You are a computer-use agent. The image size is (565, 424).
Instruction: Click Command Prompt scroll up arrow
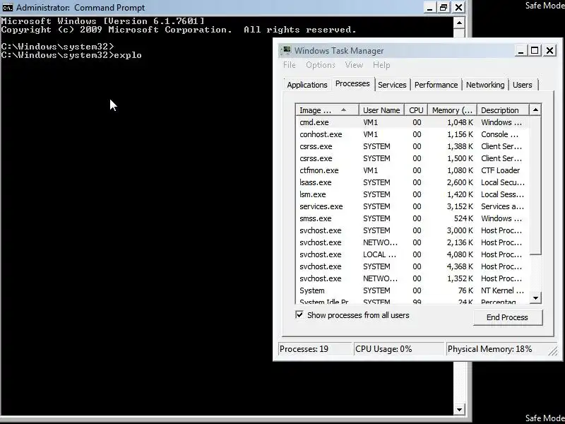coord(459,23)
